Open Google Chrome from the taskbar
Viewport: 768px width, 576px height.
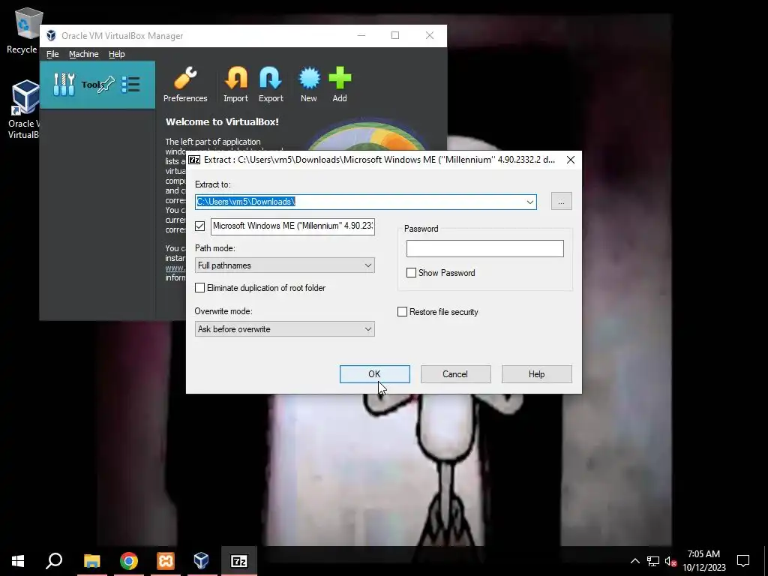129,561
